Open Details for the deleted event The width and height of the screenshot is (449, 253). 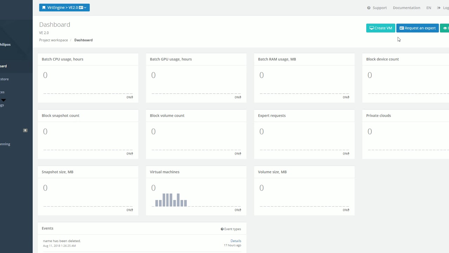(236, 241)
